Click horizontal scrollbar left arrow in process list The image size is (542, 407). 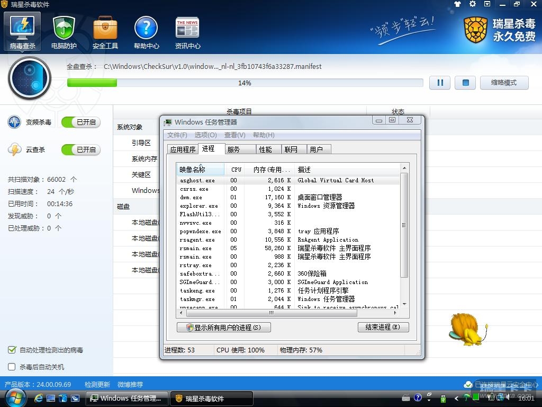181,313
